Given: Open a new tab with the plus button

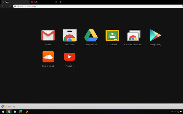Looking at the screenshot, I should (x=61, y=2).
